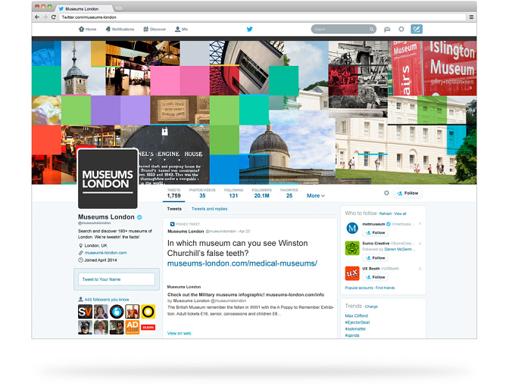
Task: Open profile gear options menu
Action: tap(386, 193)
